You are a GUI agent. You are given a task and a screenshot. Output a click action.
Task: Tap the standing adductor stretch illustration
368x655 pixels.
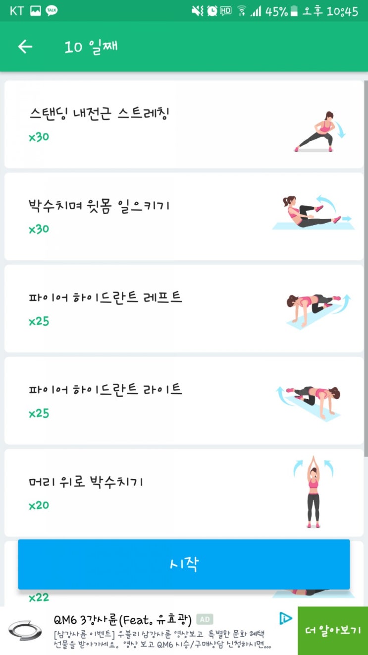tap(320, 131)
